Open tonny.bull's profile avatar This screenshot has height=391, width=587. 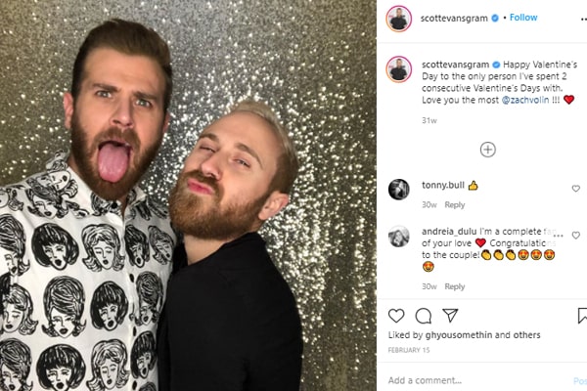click(399, 190)
